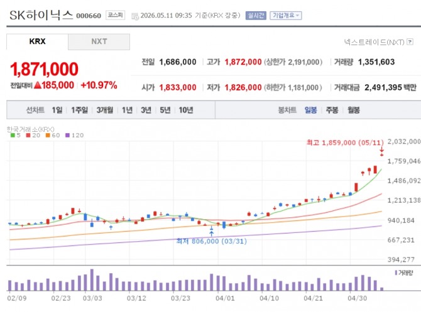Select the 5년 line chart period

(x=165, y=110)
